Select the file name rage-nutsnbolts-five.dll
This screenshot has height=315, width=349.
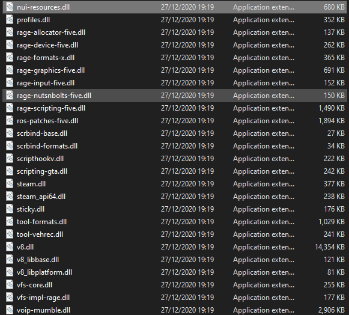pos(54,96)
